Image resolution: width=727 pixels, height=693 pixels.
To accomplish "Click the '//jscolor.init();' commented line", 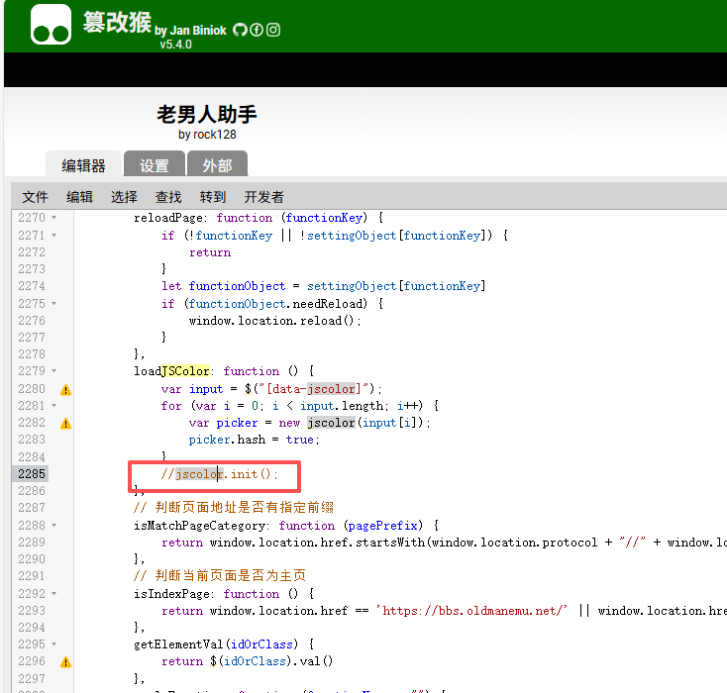I will [220, 474].
